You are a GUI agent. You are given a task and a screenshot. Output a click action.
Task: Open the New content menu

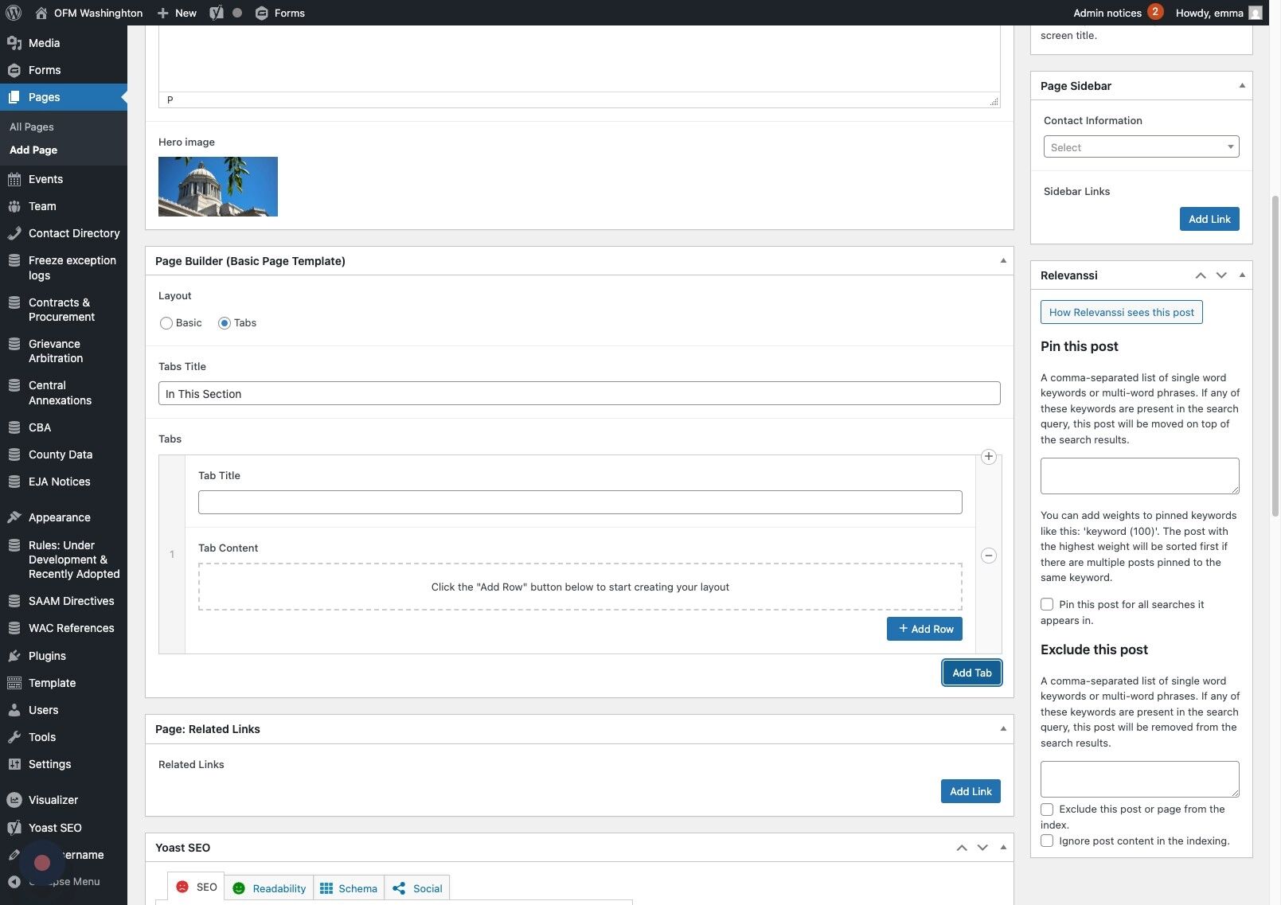177,13
